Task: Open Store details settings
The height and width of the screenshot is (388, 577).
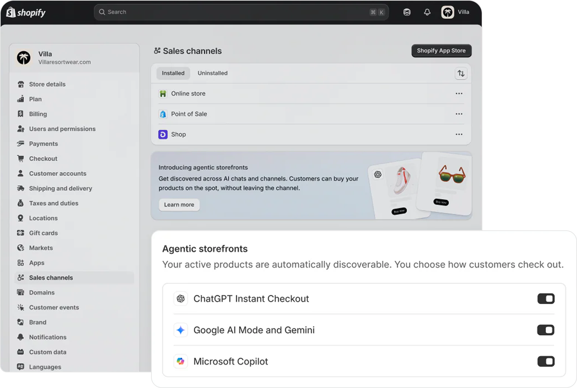Action: pos(75,84)
